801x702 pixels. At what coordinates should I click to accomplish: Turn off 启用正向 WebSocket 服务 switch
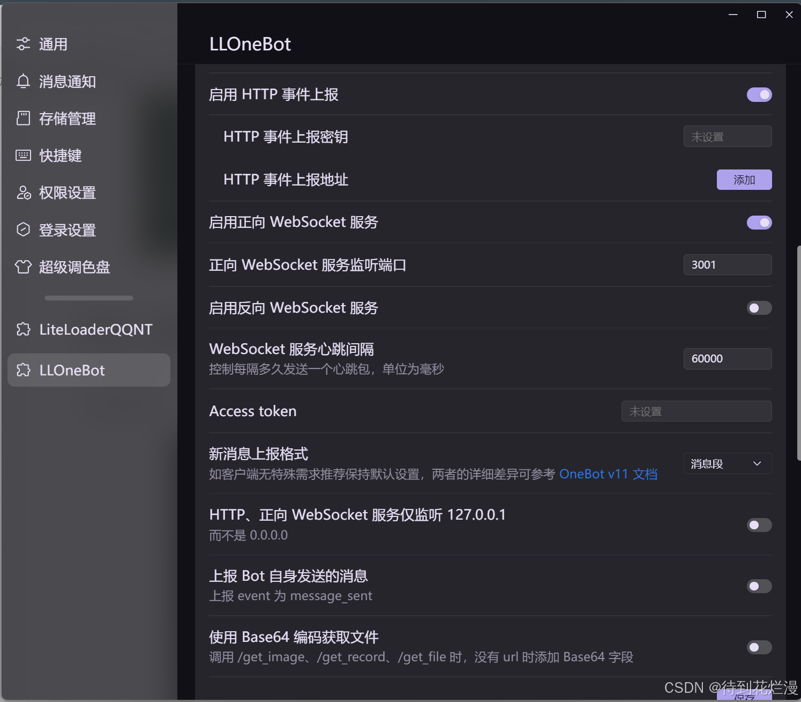(759, 223)
